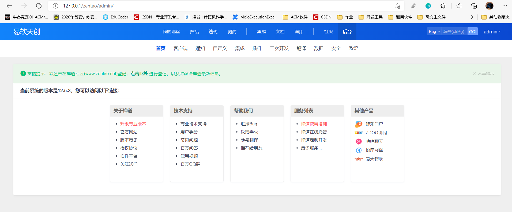Expand the bookmarks overflow chevron
512x212 pixels.
tap(472, 17)
